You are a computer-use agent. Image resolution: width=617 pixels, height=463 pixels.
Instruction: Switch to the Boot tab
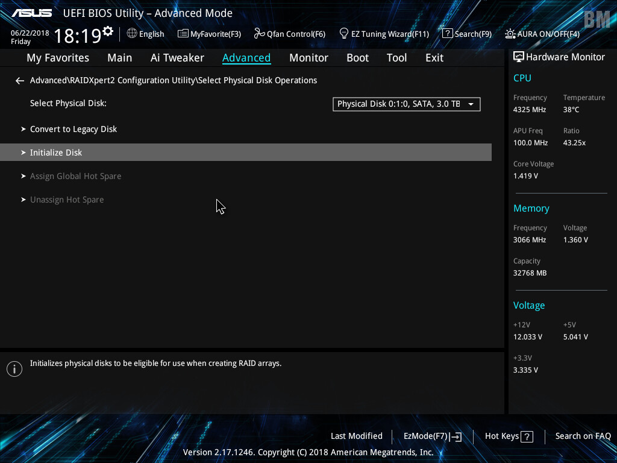357,57
